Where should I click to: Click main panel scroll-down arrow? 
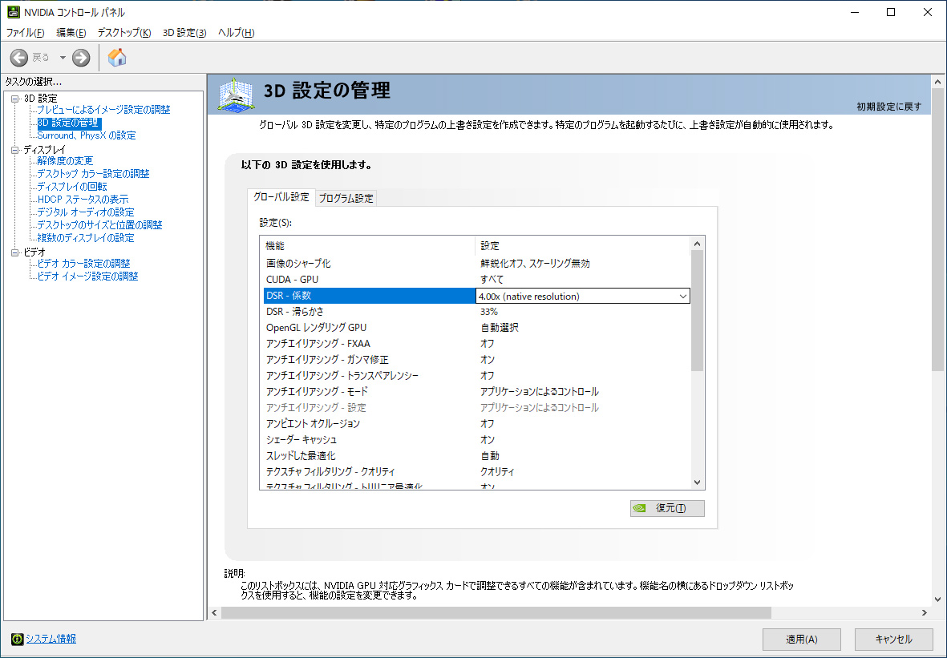point(937,599)
